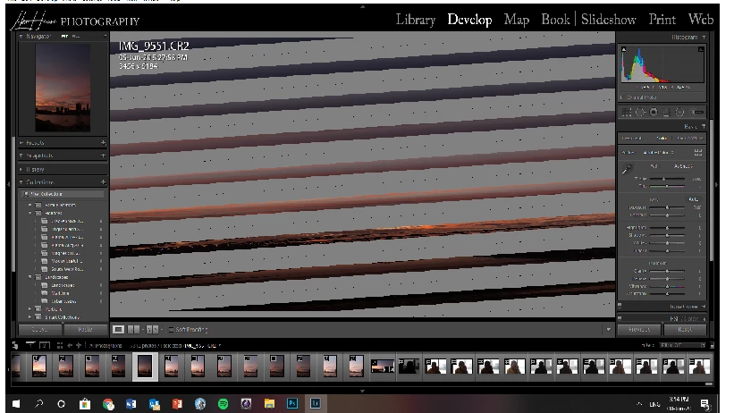Collapse the Navigator panel

click(x=21, y=36)
